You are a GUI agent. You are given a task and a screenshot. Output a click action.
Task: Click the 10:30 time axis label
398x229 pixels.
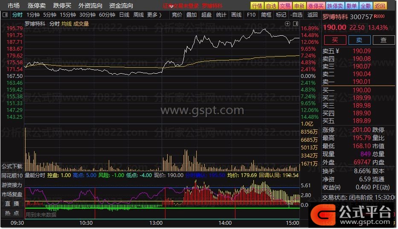86,223
